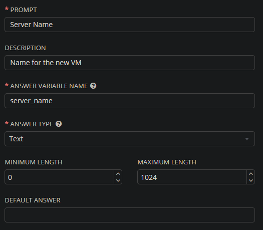The image size is (263, 230).
Task: Click the ANSWER TYPE label
Action: point(32,124)
